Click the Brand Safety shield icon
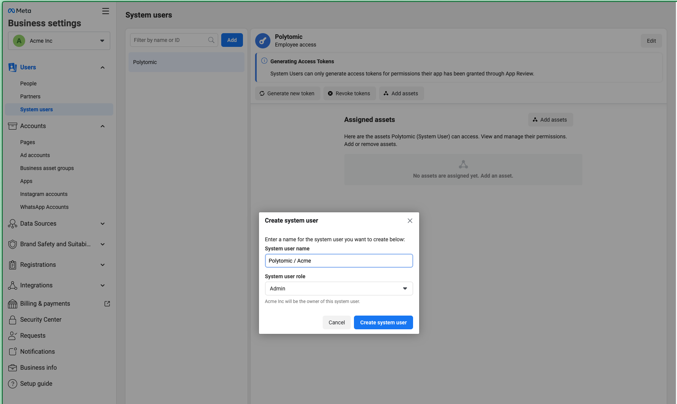The width and height of the screenshot is (677, 404). tap(13, 244)
